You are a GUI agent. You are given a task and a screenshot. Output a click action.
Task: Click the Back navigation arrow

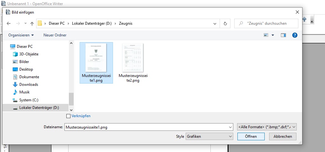tap(9, 23)
